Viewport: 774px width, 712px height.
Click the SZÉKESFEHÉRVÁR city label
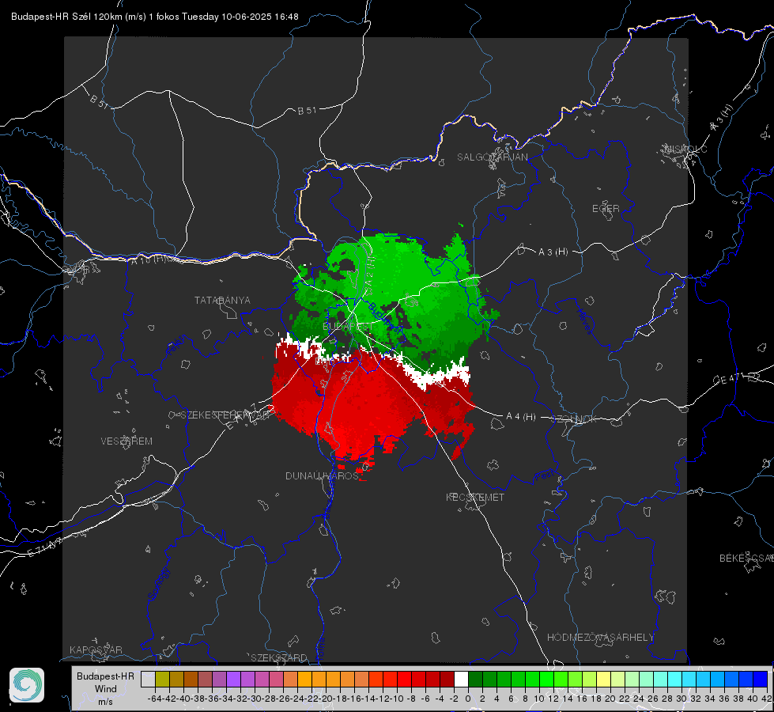click(x=225, y=415)
